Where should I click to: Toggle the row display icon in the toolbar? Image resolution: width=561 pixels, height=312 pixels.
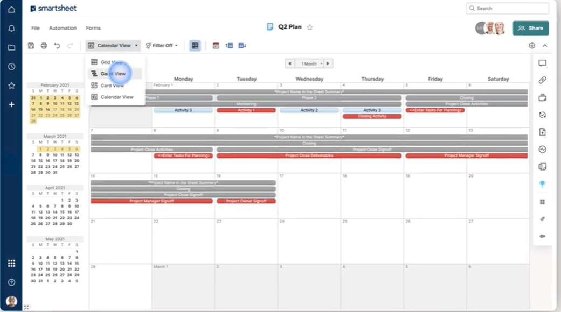point(195,45)
